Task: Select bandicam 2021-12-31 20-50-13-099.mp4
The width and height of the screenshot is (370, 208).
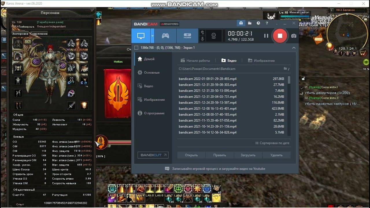Action: (232, 91)
